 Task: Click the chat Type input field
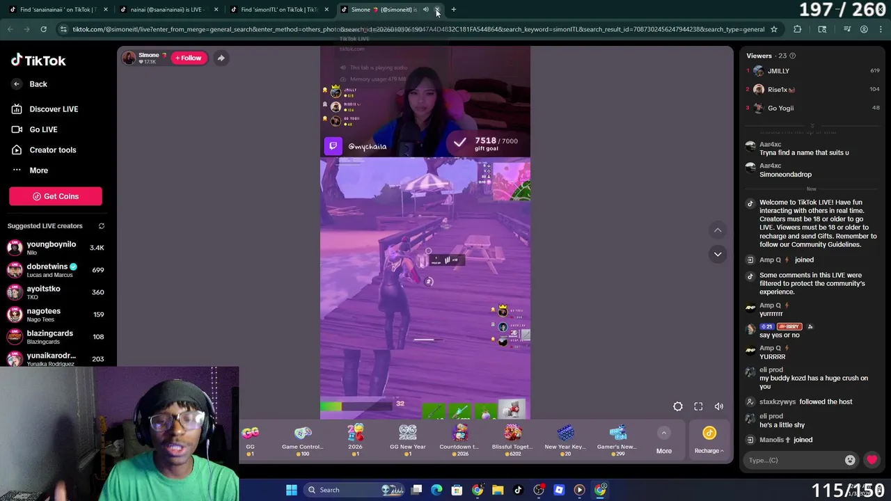(794, 460)
